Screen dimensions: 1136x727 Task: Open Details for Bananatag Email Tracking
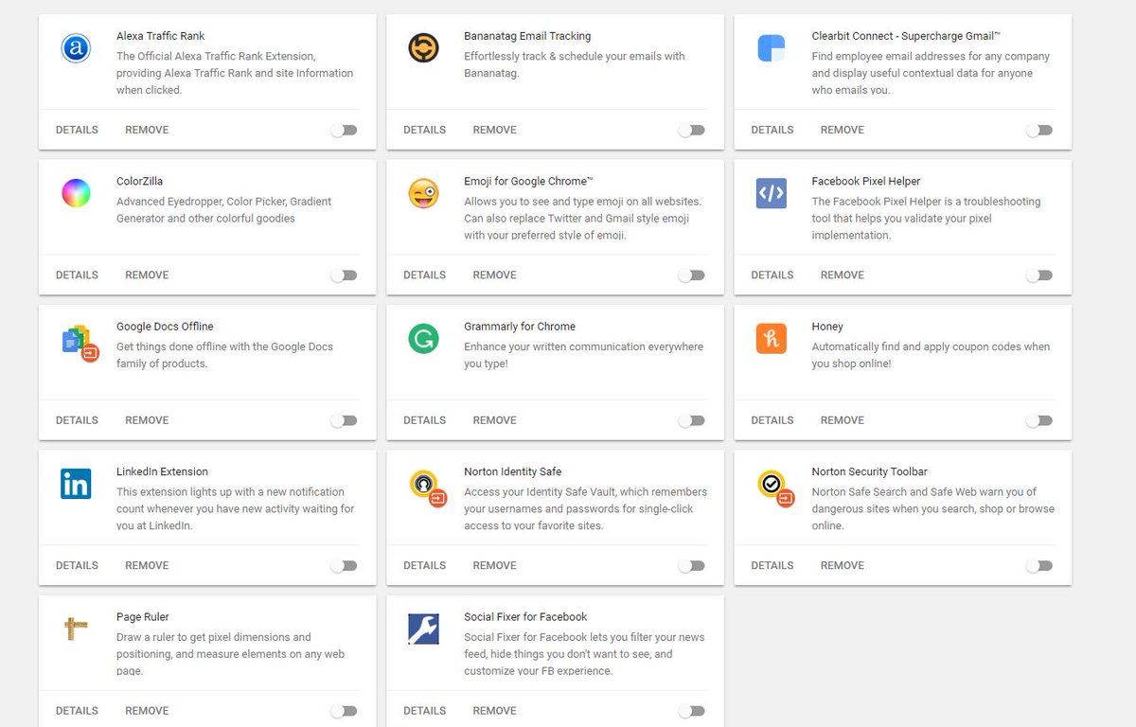[424, 130]
